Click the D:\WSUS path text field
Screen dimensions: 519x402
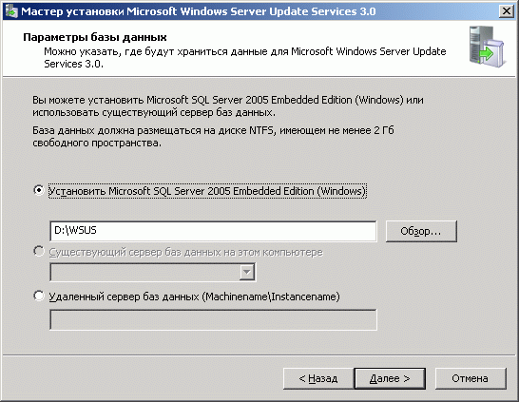coord(213,231)
